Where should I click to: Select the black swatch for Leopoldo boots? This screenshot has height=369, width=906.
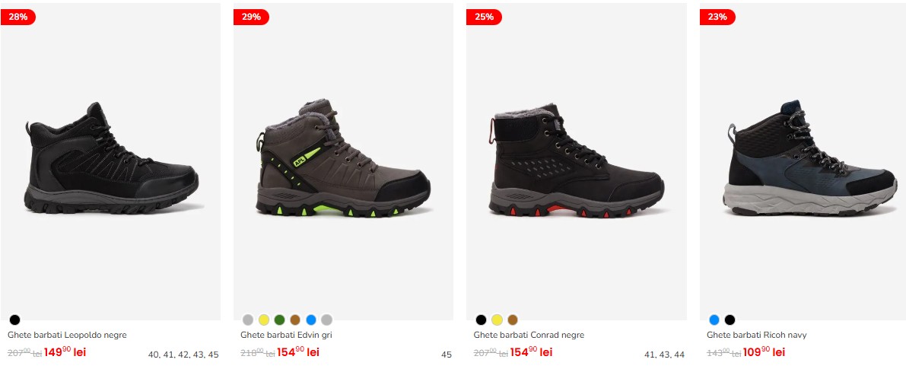pyautogui.click(x=15, y=320)
